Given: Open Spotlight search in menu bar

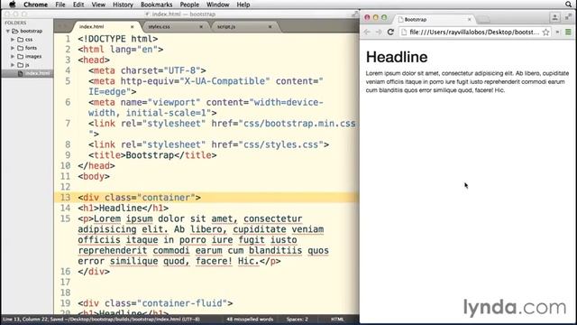Looking at the screenshot, I should (x=569, y=5).
